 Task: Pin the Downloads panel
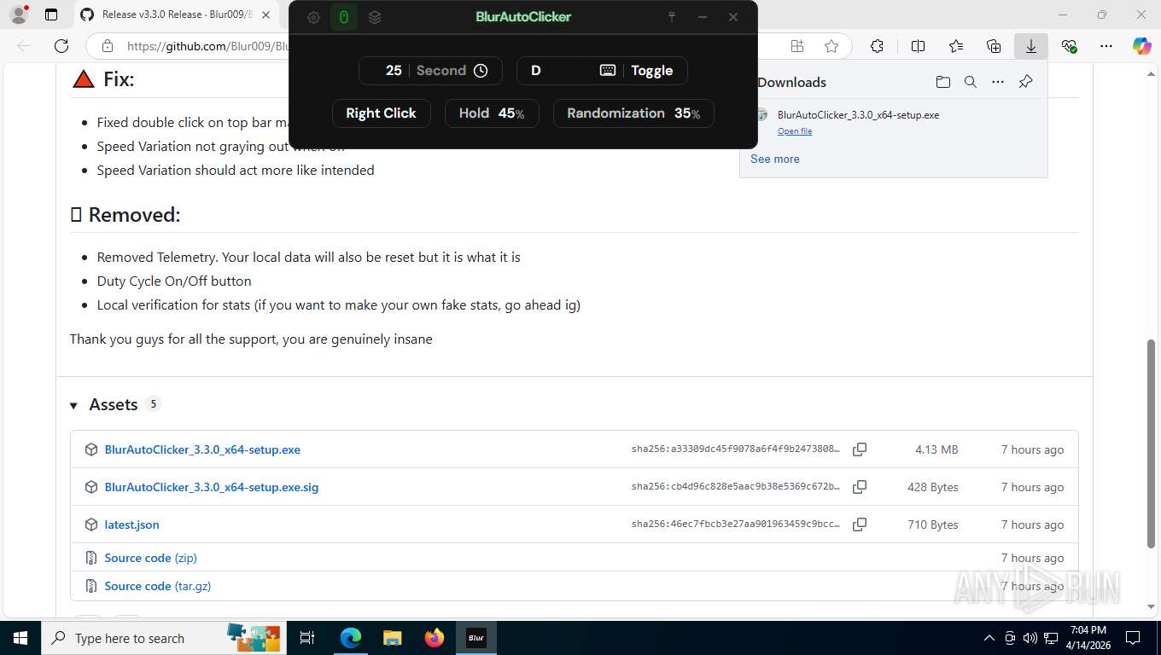1025,82
